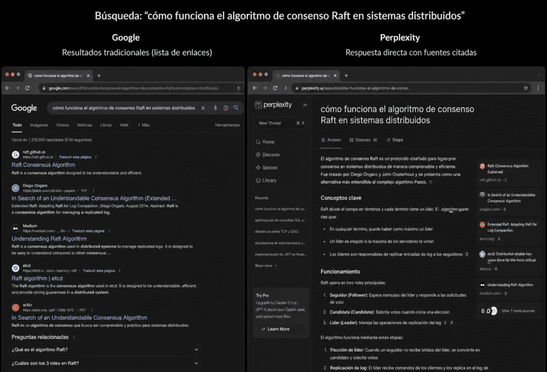Image resolution: width=547 pixels, height=372 pixels.
Task: Open Extended Raft Log Compaction source card
Action: (x=508, y=232)
